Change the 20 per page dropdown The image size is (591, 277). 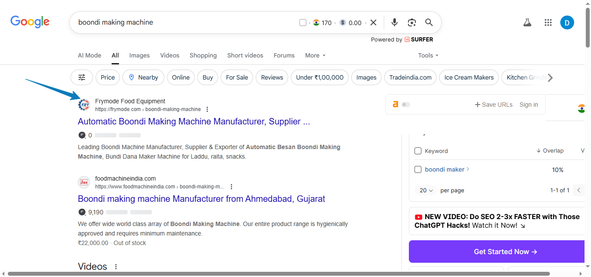pos(426,190)
